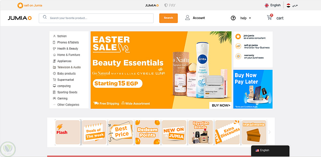Click the Account user icon
Viewport: 321px width, 157px height.
tap(187, 18)
